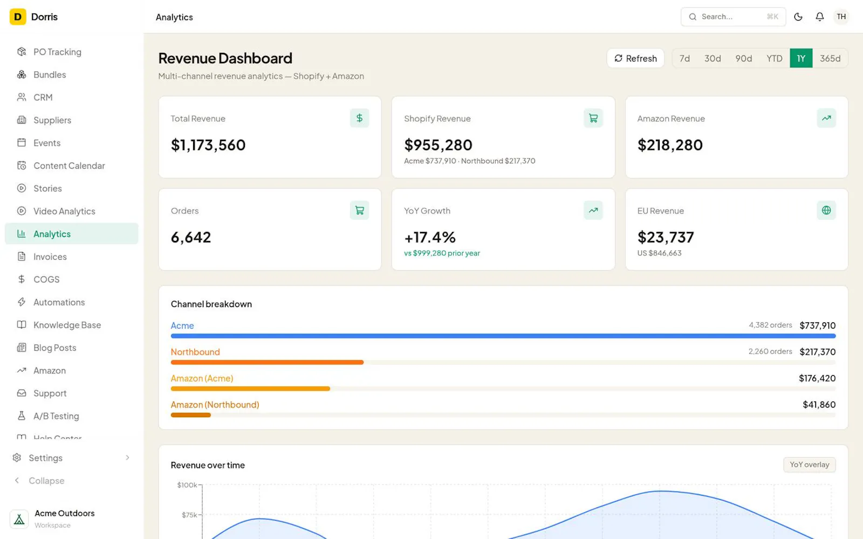Click the blue Acme revenue bar
Viewport: 863px width, 539px height.
pos(503,336)
